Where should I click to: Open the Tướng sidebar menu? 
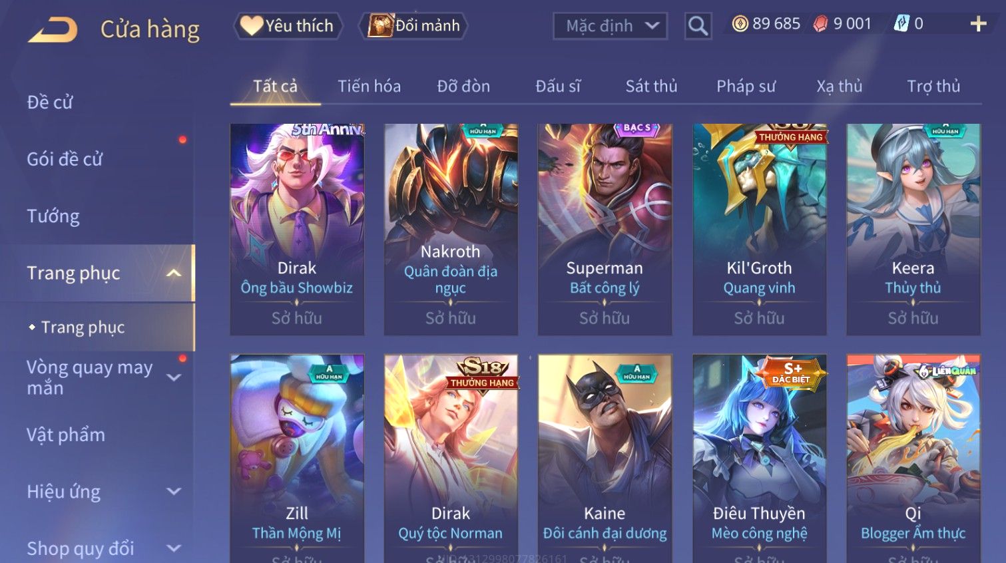53,216
